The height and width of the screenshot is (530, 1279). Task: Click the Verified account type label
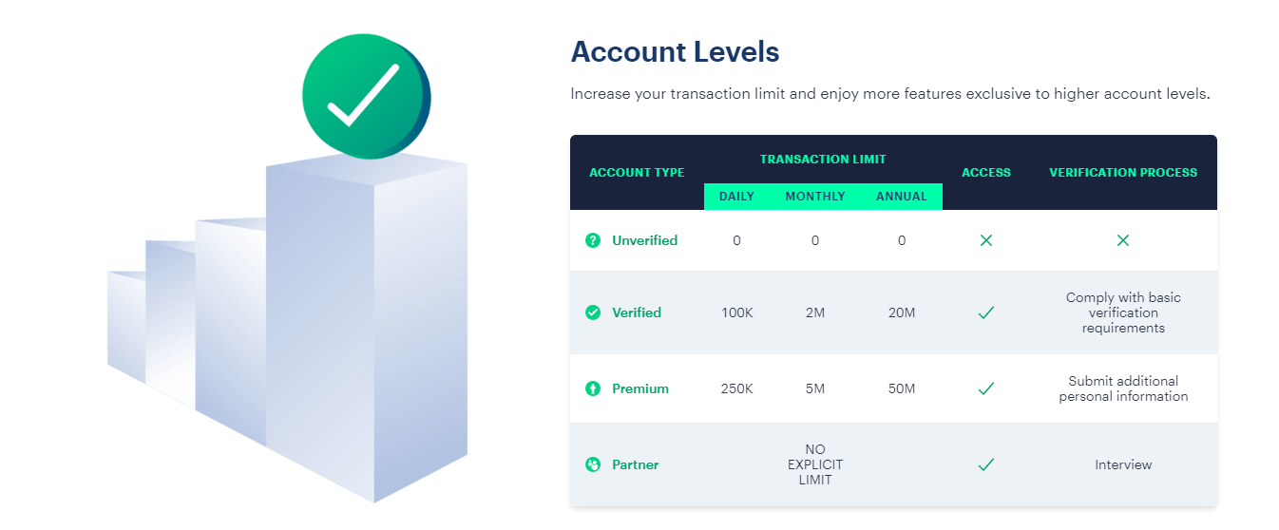pos(637,312)
